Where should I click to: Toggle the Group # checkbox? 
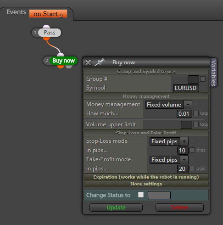(x=203, y=79)
